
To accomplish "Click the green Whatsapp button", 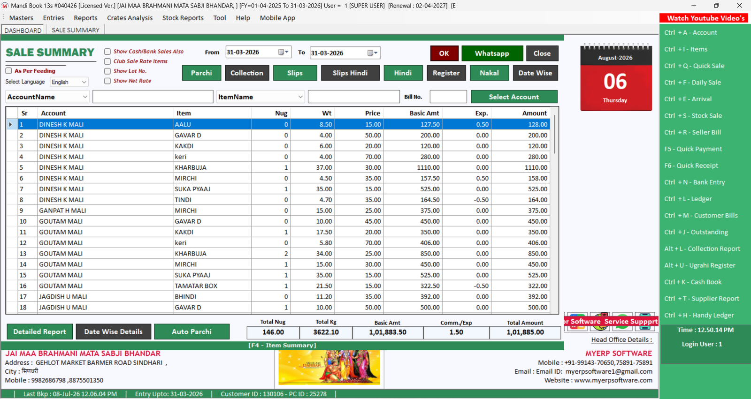I will [x=492, y=53].
